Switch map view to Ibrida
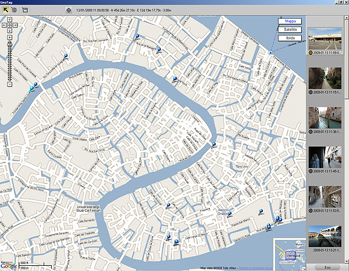Screen dimensions: 349x271 coord(290,38)
